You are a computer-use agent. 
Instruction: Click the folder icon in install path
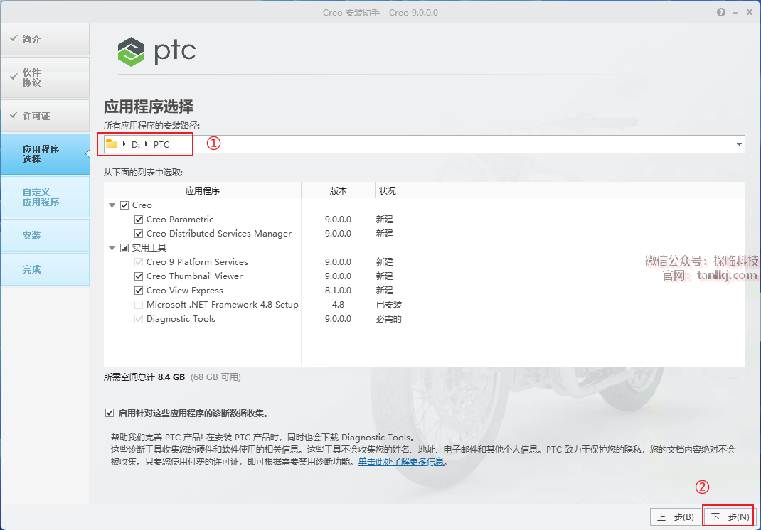point(112,144)
